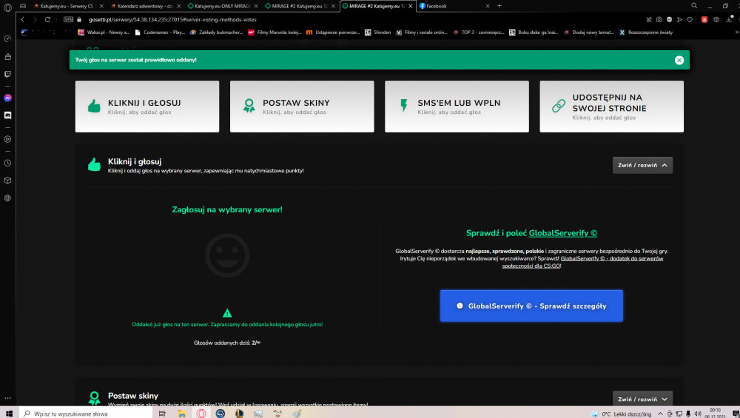The height and width of the screenshot is (418, 740).
Task: Bookmark page with the heart icon
Action: point(690,19)
